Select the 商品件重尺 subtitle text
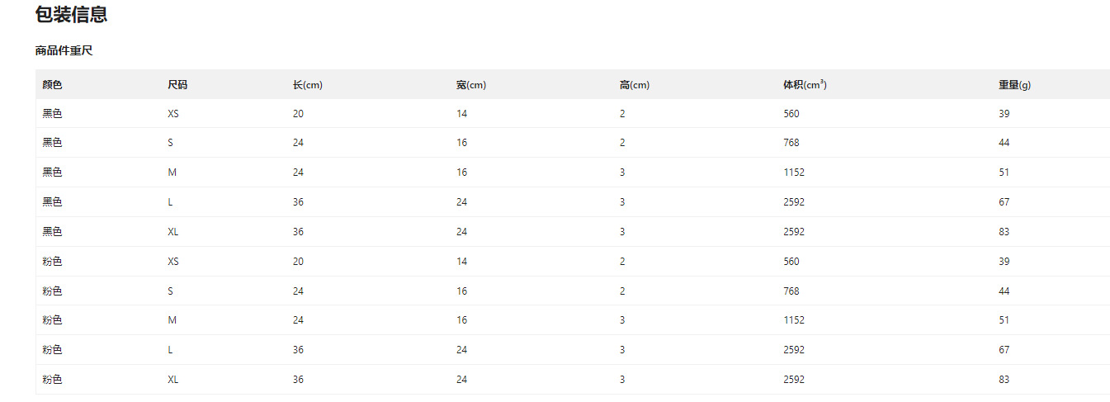 point(64,51)
